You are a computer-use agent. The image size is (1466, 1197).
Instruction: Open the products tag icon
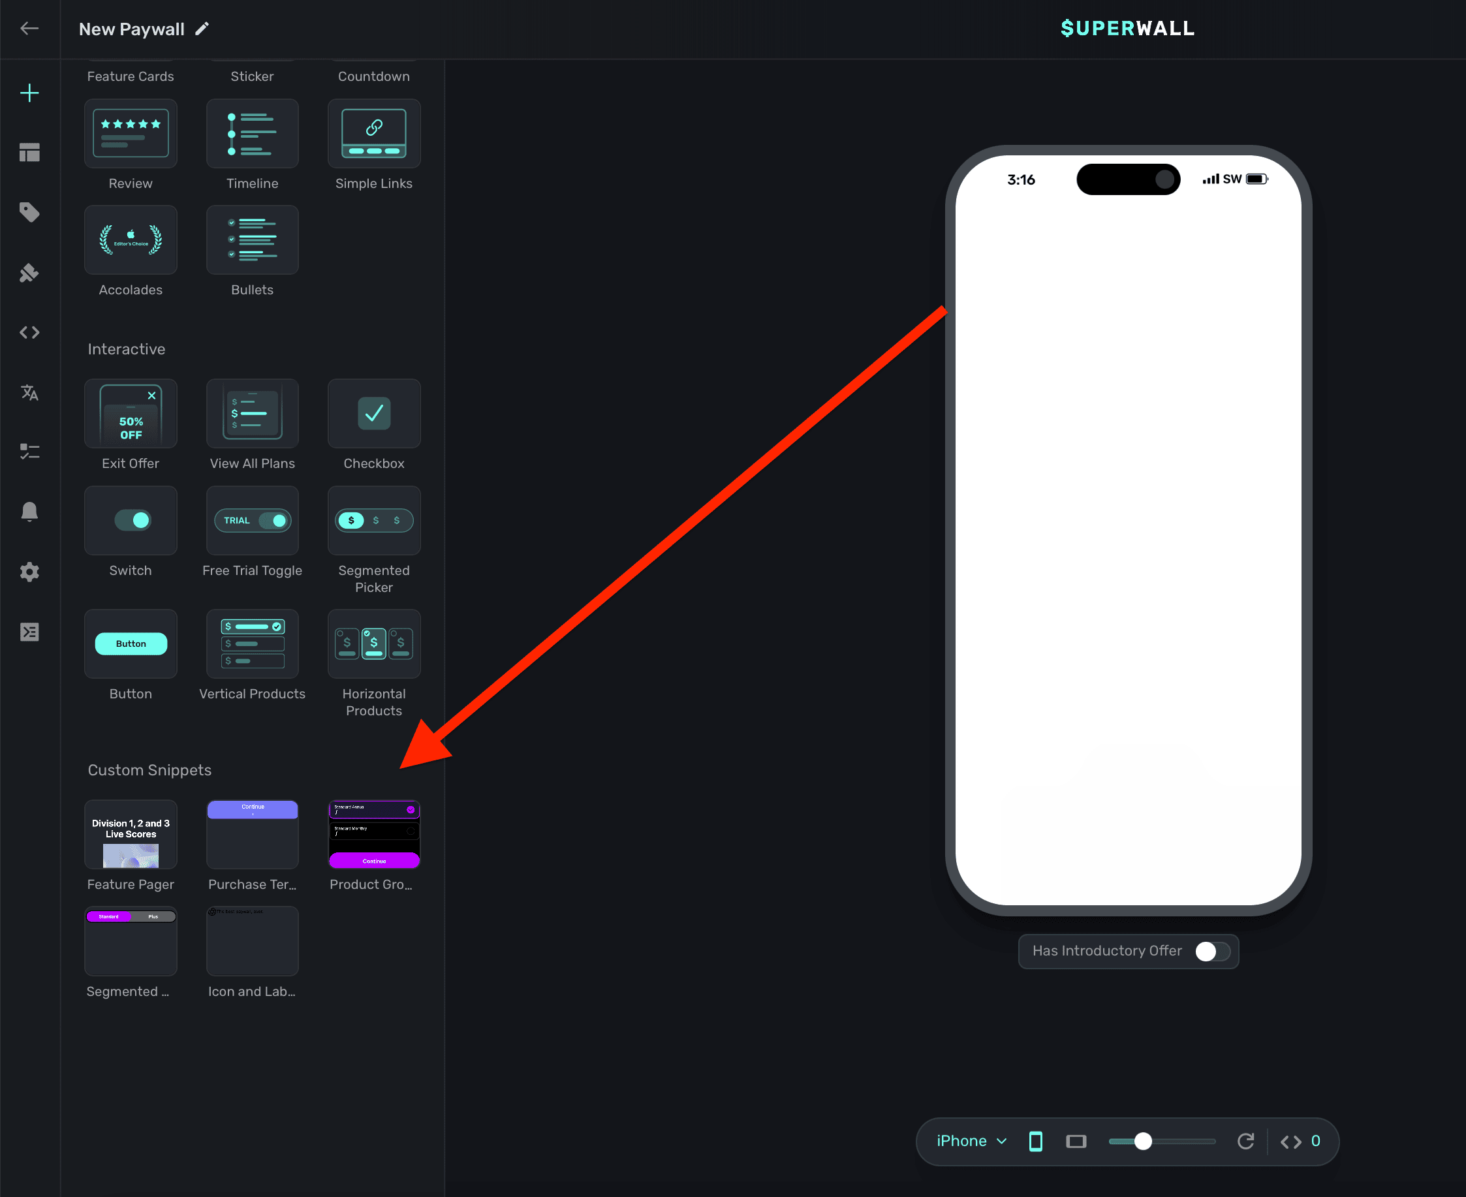[29, 212]
